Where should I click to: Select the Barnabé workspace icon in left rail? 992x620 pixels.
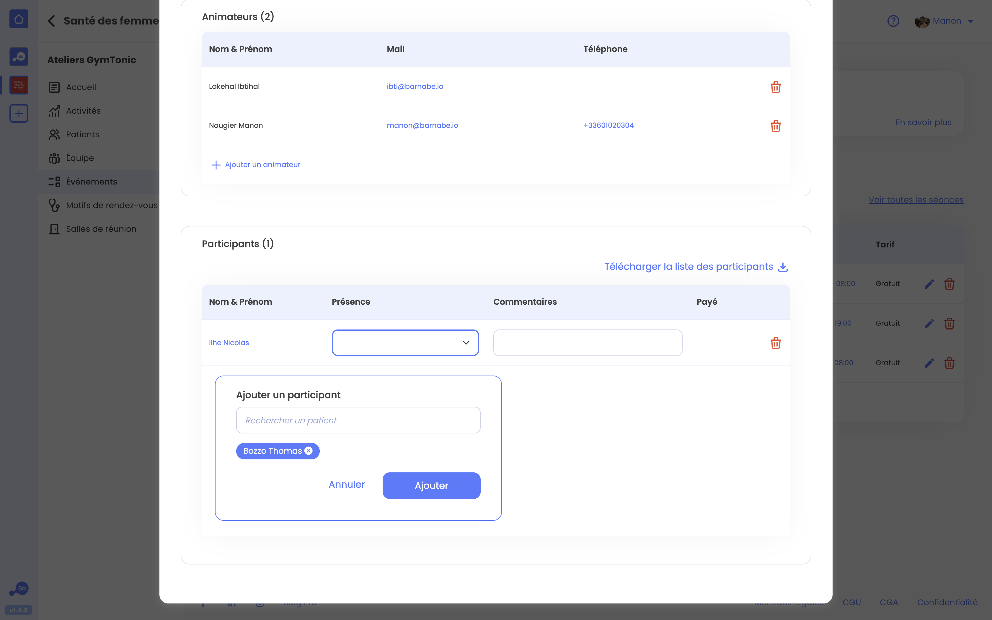tap(19, 57)
